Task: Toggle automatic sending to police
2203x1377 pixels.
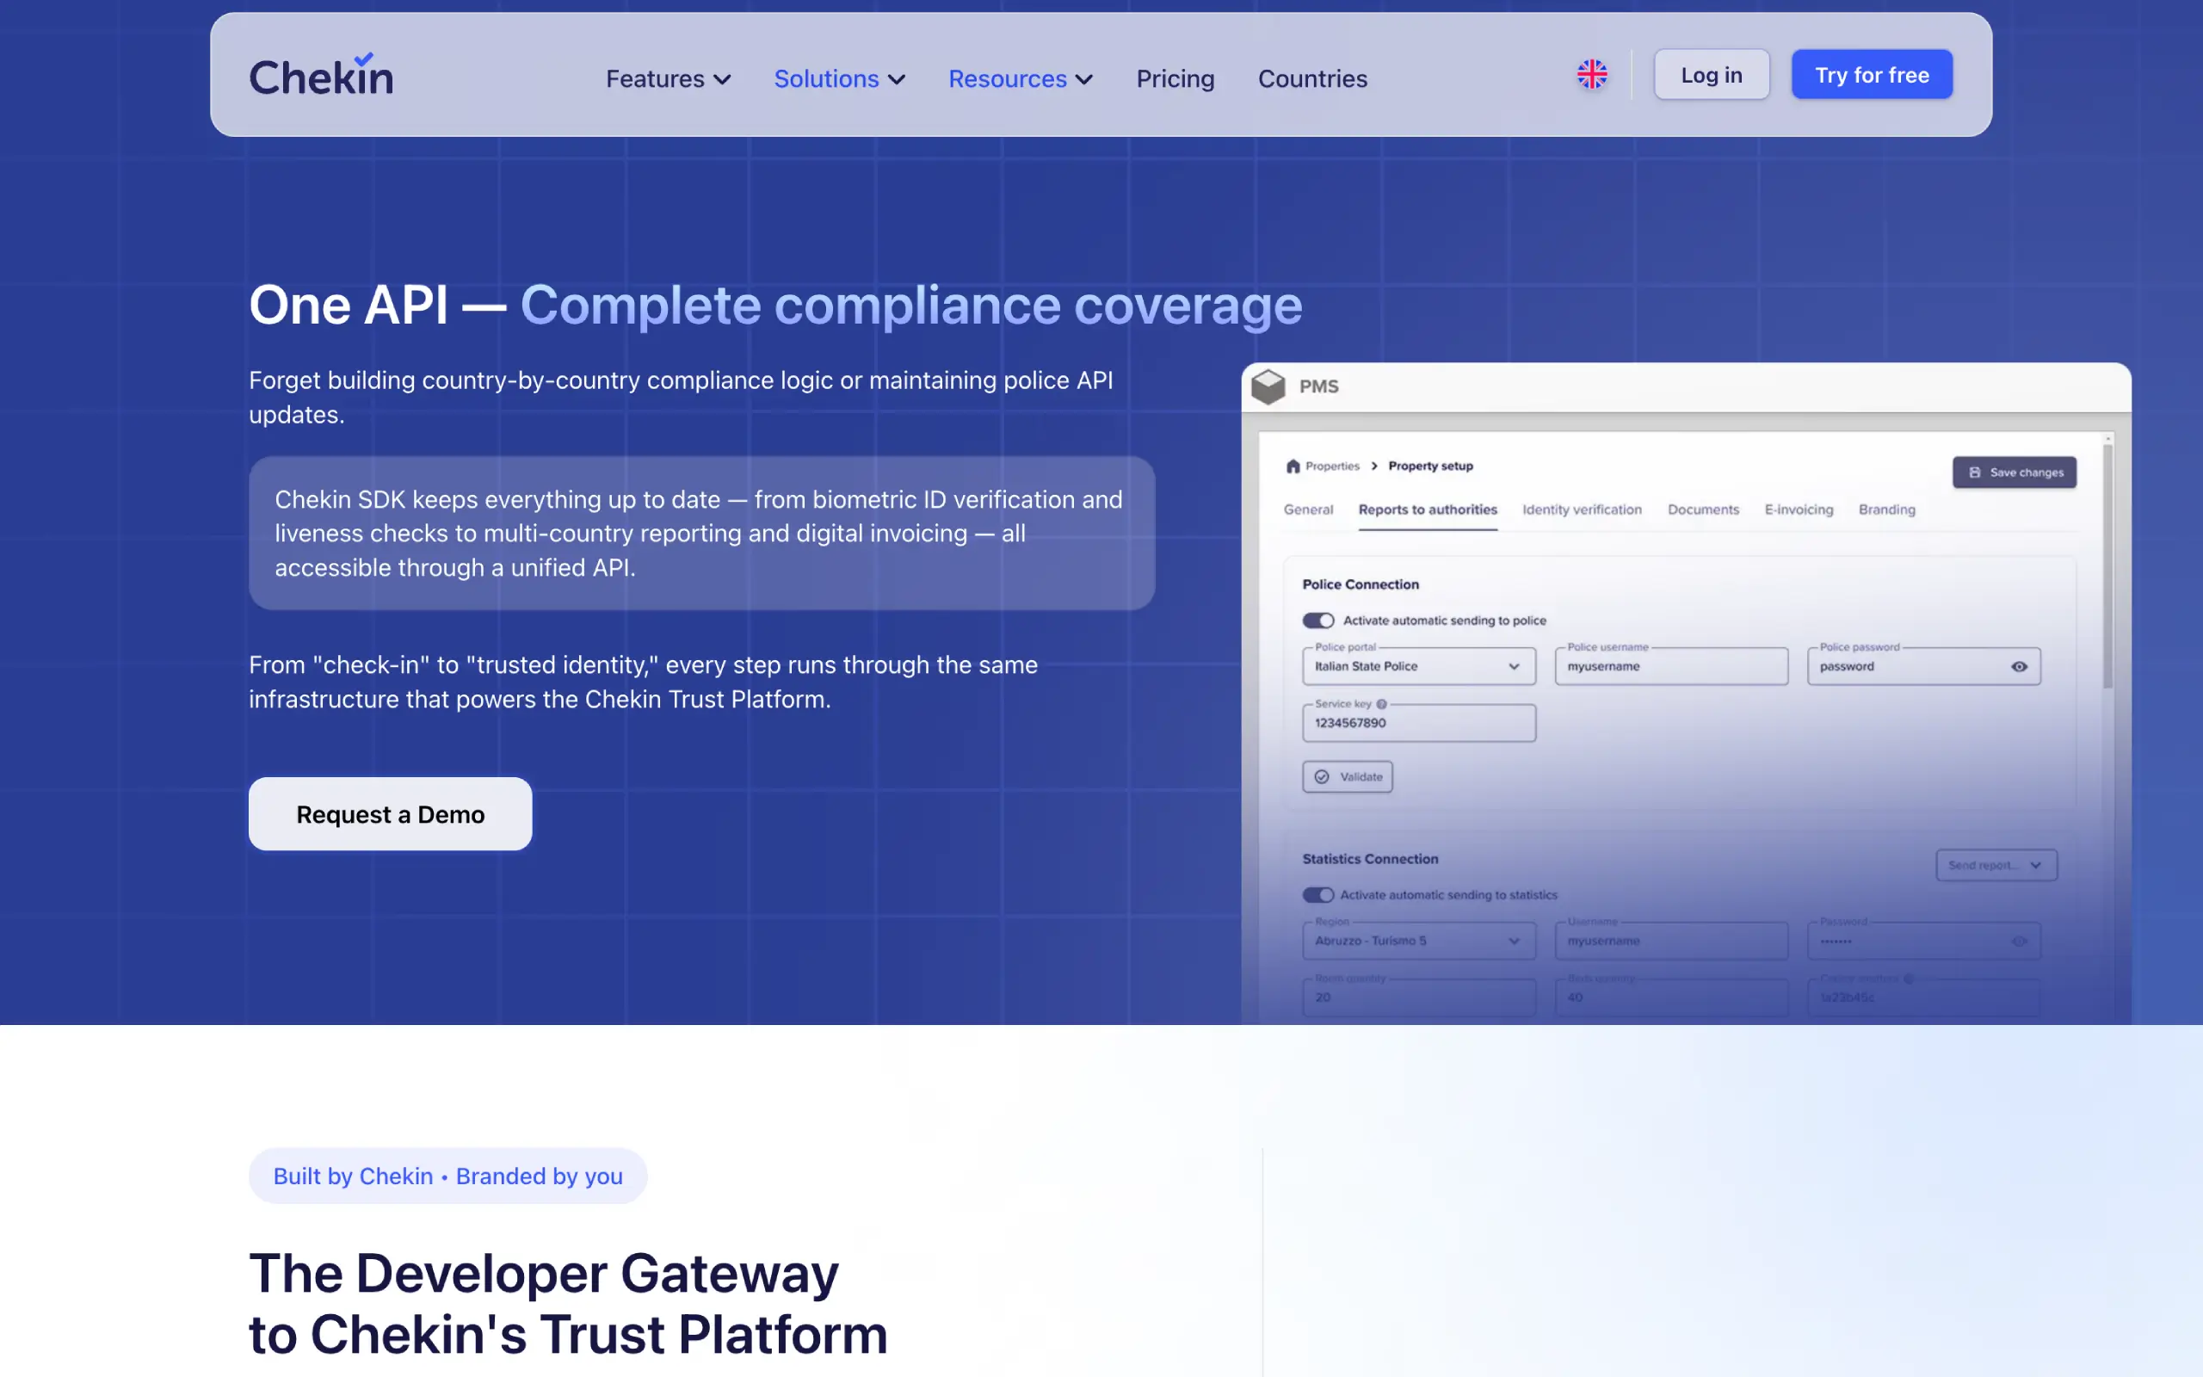Action: (x=1317, y=621)
